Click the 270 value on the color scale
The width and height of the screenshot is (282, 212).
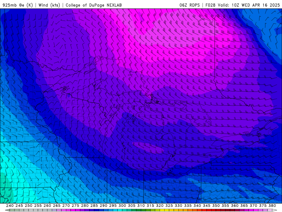click(66, 206)
